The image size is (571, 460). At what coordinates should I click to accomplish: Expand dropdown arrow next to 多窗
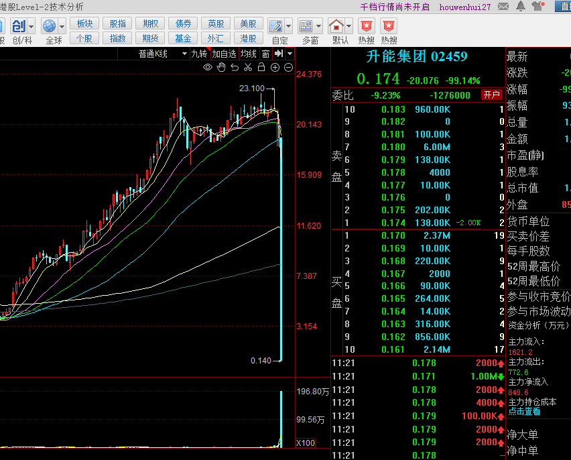(318, 26)
